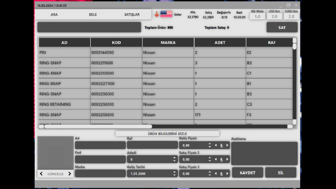The width and height of the screenshot is (336, 189).
Task: Select the PIN row in the table
Action: (165, 53)
